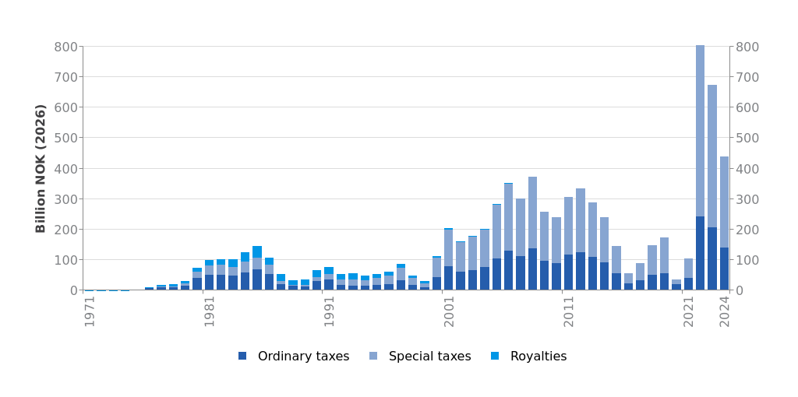The image size is (798, 397).
Task: Click the 1981 bar's royalties segment
Action: [209, 263]
